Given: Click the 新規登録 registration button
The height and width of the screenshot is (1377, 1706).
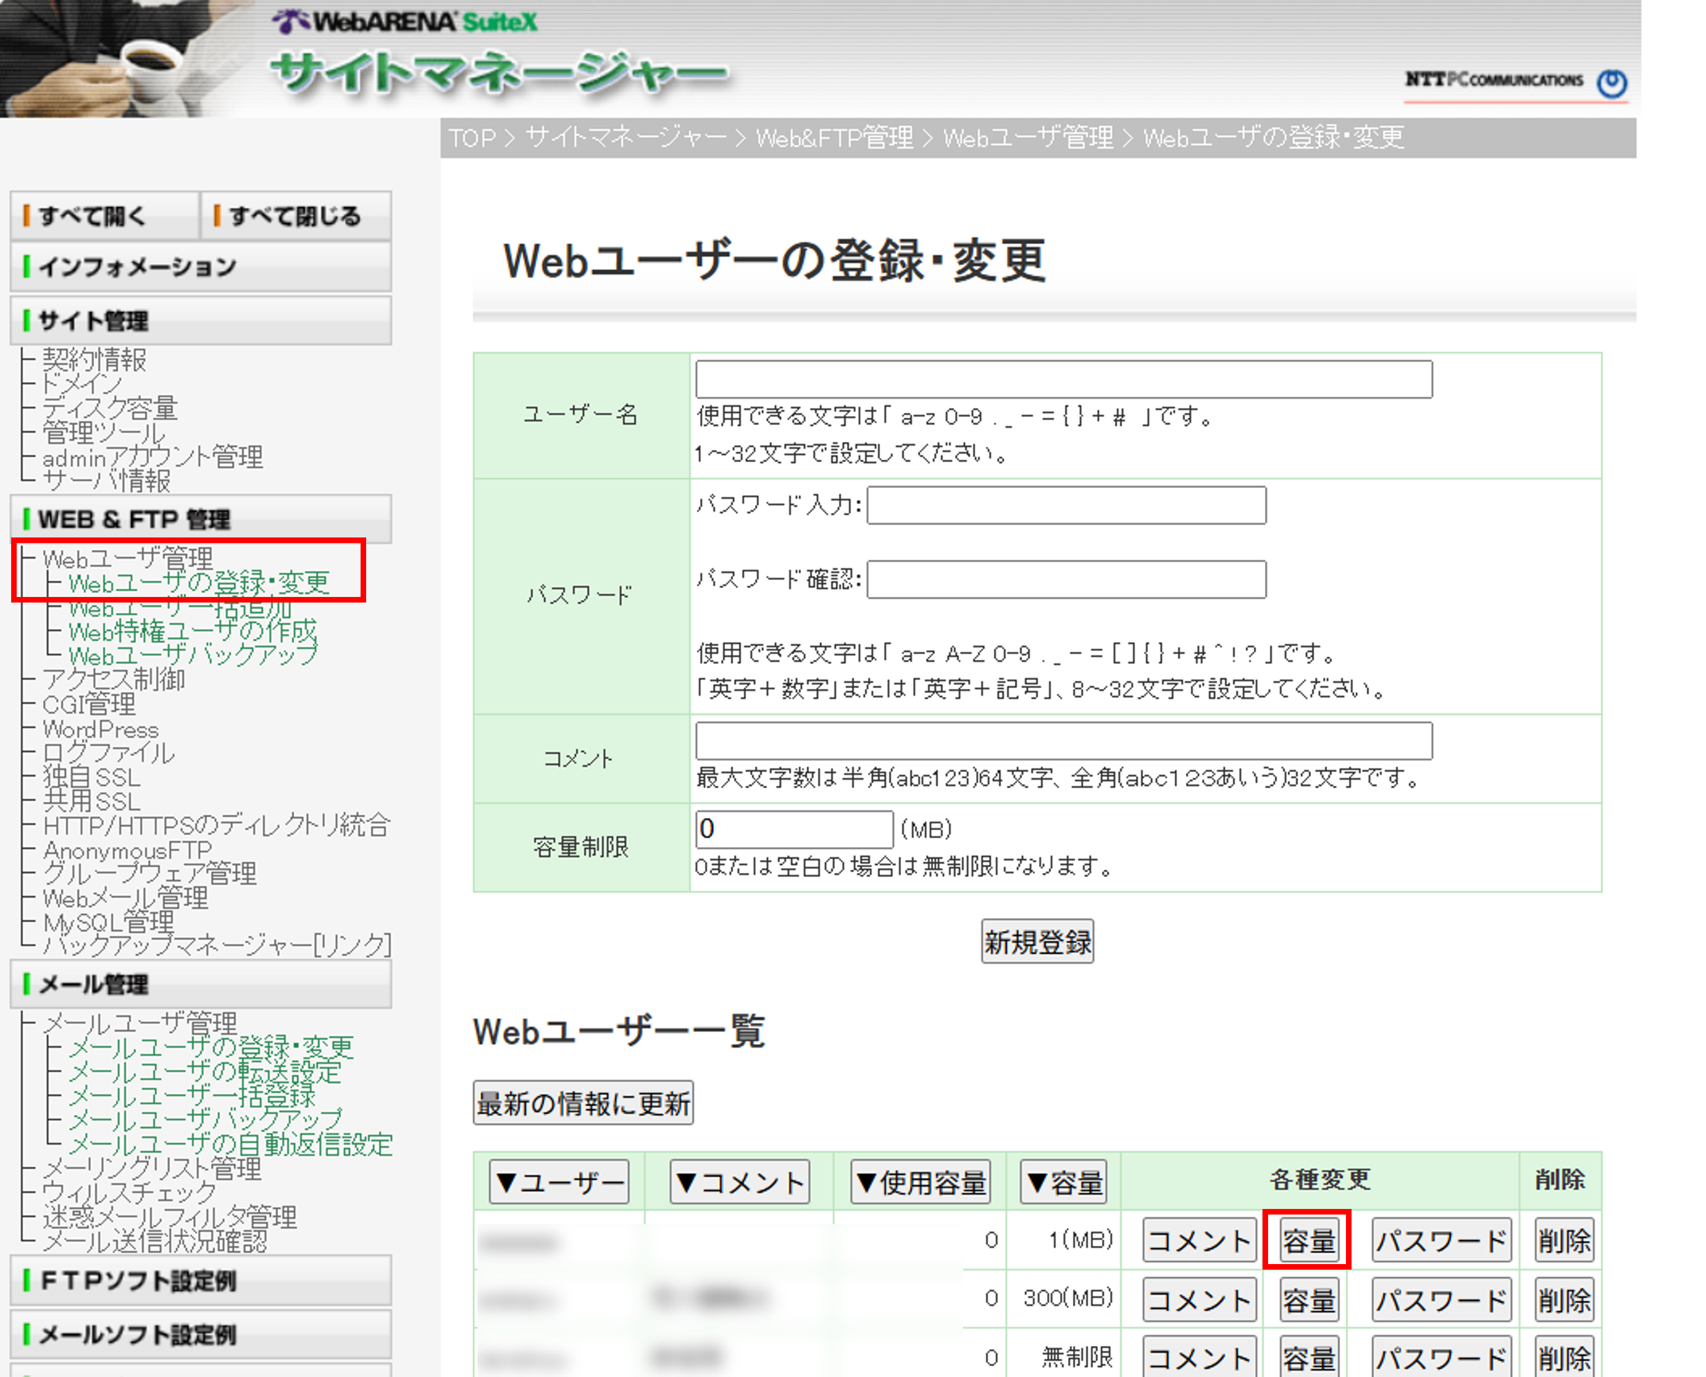Looking at the screenshot, I should pyautogui.click(x=1037, y=941).
